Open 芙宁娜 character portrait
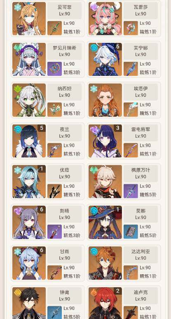171x319 pixels. [105, 59]
